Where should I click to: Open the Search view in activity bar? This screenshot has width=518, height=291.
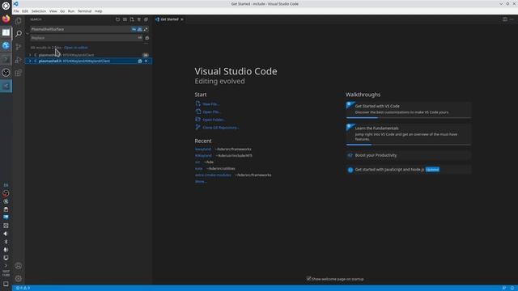19,34
